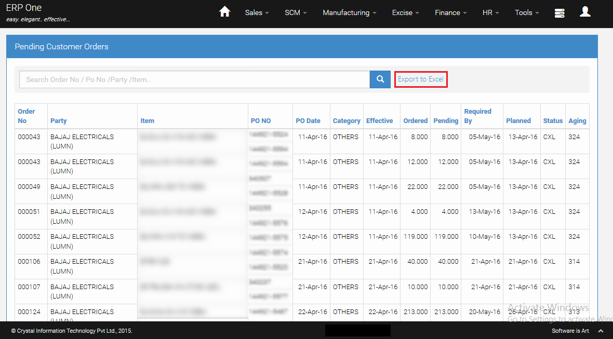
Task: Sort by PO NO column header
Action: [x=261, y=120]
